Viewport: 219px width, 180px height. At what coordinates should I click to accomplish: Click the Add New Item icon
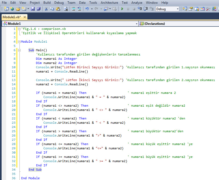coord(24,9)
